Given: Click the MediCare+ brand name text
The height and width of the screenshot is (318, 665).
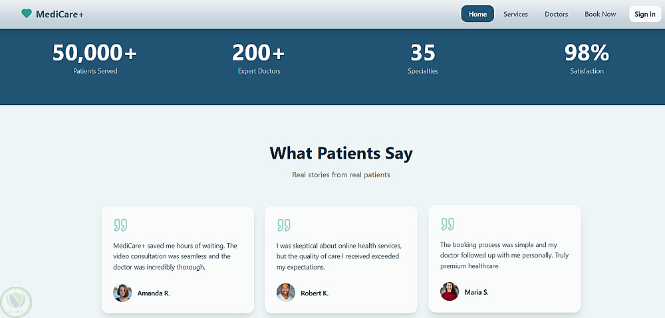Looking at the screenshot, I should click(x=60, y=14).
